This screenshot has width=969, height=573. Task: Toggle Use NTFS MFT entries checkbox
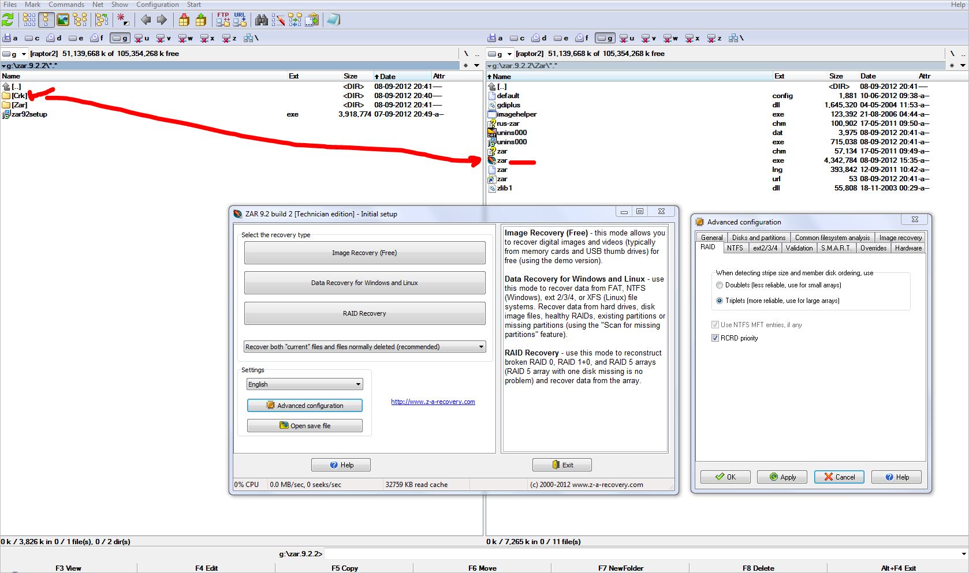(715, 325)
